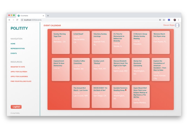The image size is (188, 133).
Task: Open the Stomp Out Slumlords Canvassing card
Action: 141,69
